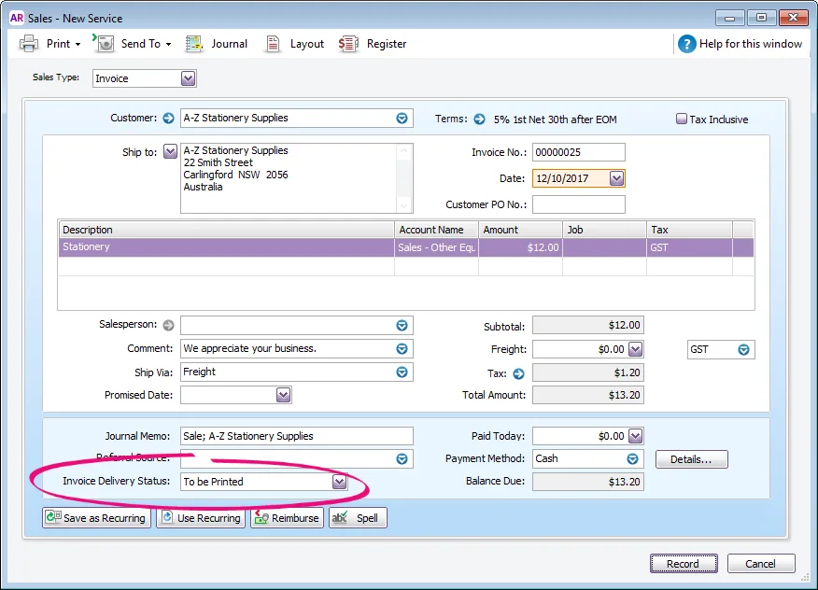Click the Print printer icon
Viewport: 818px width, 590px height.
pyautogui.click(x=29, y=44)
